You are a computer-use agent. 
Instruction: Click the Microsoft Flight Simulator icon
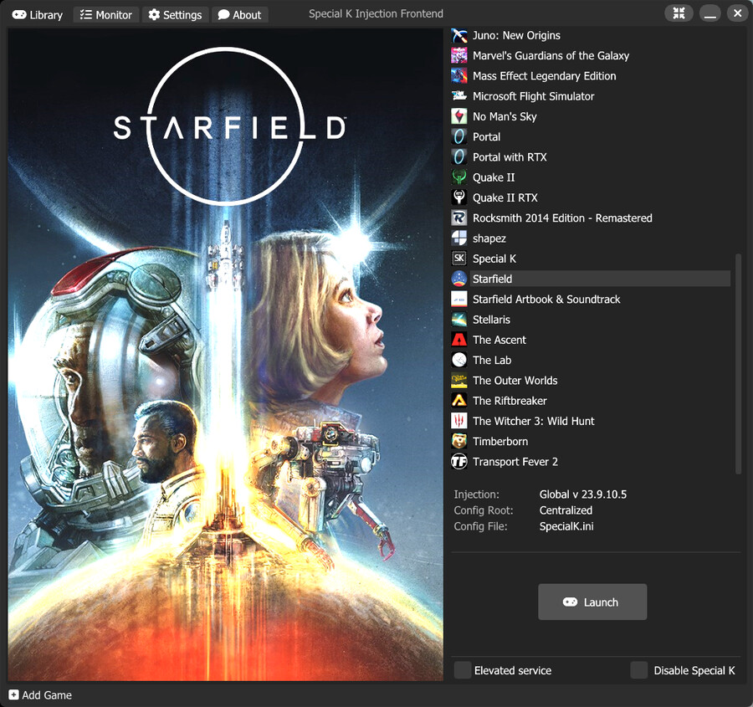[459, 96]
